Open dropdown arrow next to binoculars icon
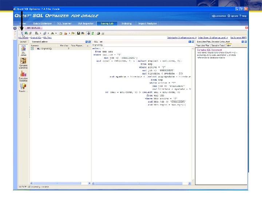262x197 pixels. coord(56,33)
